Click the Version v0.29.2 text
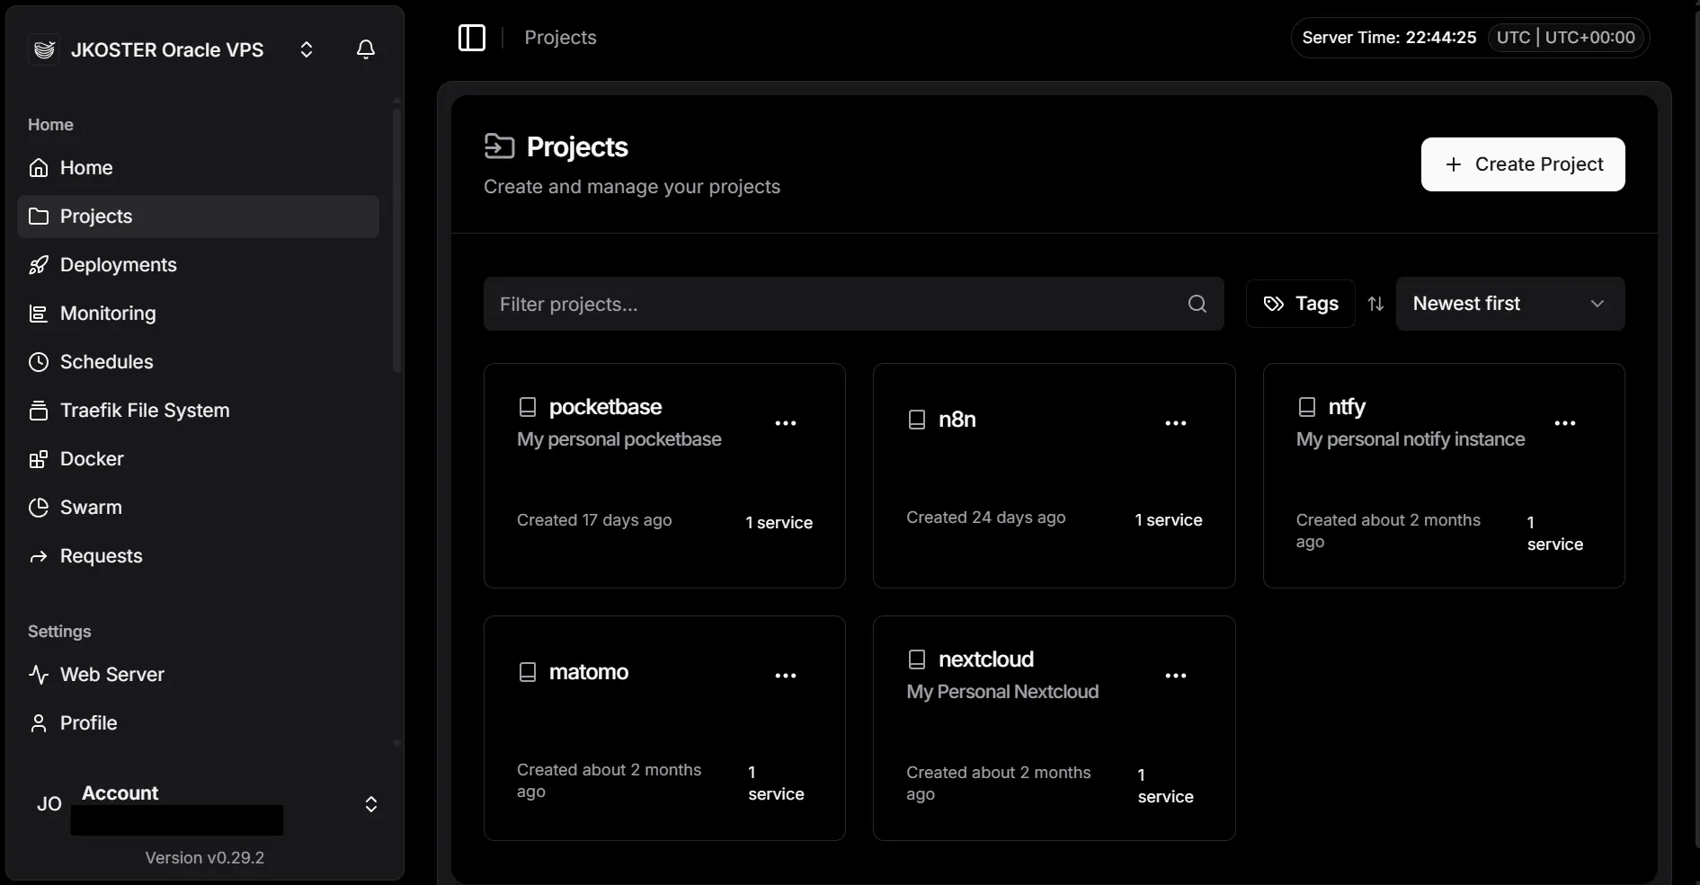The image size is (1700, 885). click(205, 858)
